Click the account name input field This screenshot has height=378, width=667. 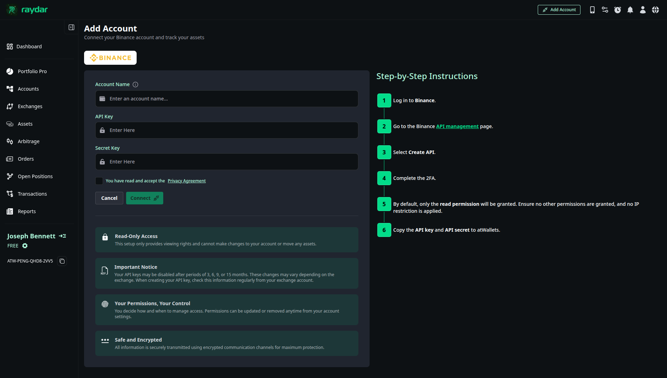(x=227, y=99)
